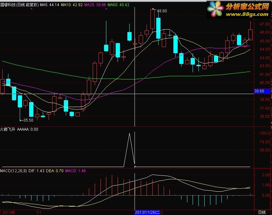Click the 41.00 price axis label
Viewport: 272px width, 215px height.
pos(265,75)
